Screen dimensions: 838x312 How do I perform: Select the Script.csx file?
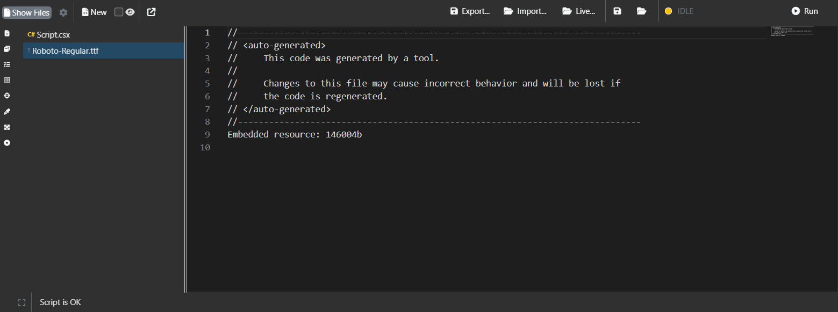pyautogui.click(x=53, y=35)
